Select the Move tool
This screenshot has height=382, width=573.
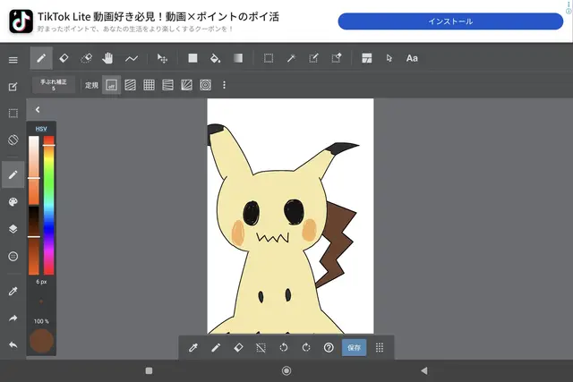coord(162,58)
